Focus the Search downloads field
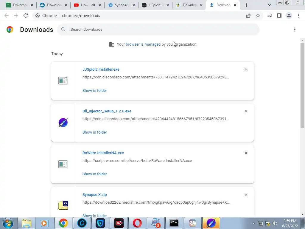 click(158, 30)
